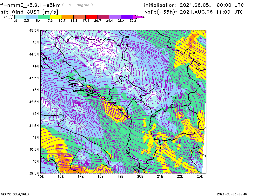
Task: Click the 'sfc Wind GUST [m/s]' title
Action: click(29, 12)
